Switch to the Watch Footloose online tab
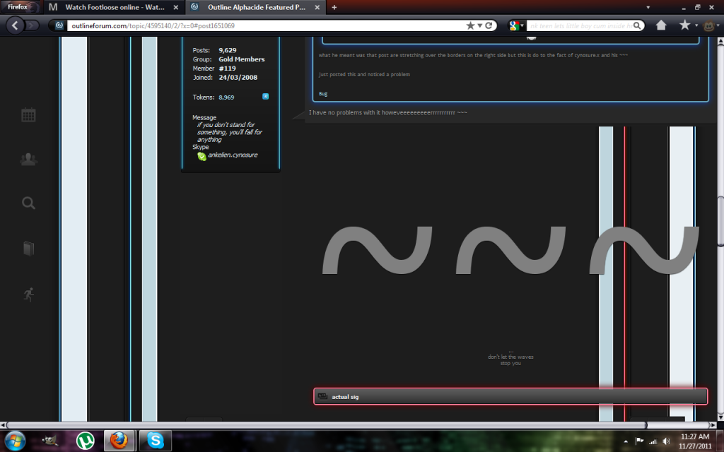The width and height of the screenshot is (724, 452). (x=113, y=7)
